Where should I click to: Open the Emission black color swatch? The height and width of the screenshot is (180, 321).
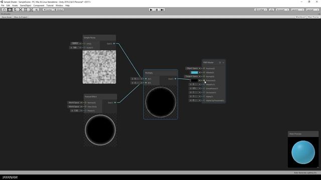[195, 80]
